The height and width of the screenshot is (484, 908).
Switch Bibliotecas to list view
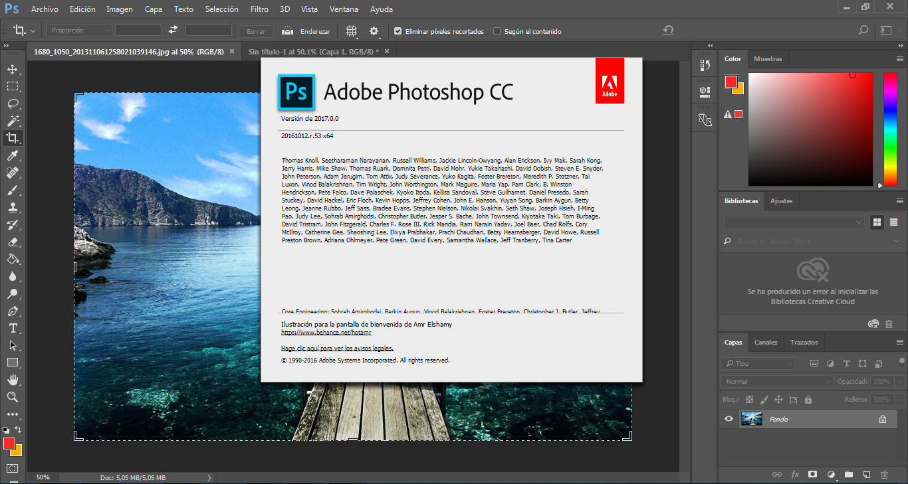(893, 222)
